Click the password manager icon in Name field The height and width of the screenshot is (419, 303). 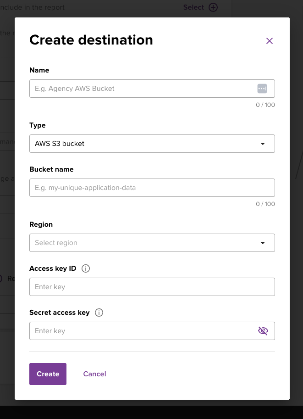point(262,89)
